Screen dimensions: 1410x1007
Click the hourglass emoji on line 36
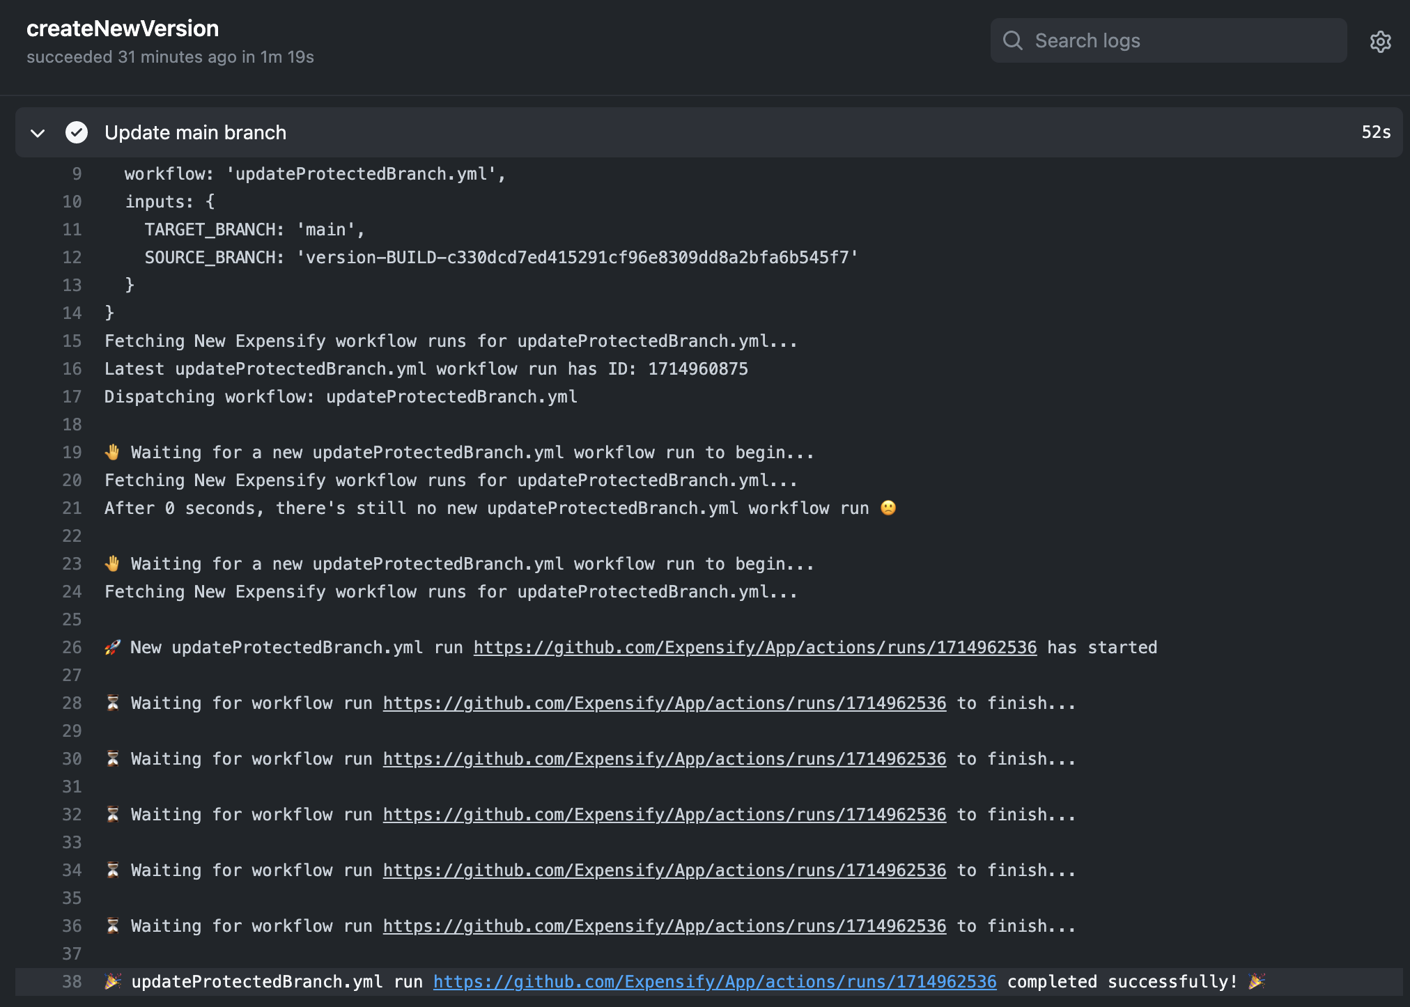(112, 926)
